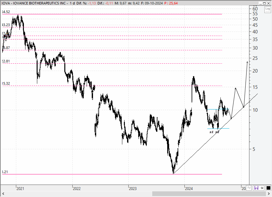
Task: Click the 'Dif.: -0,11' value
Action: [x=105, y=3]
